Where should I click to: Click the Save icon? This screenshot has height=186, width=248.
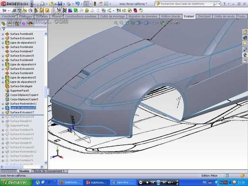click(x=60, y=4)
